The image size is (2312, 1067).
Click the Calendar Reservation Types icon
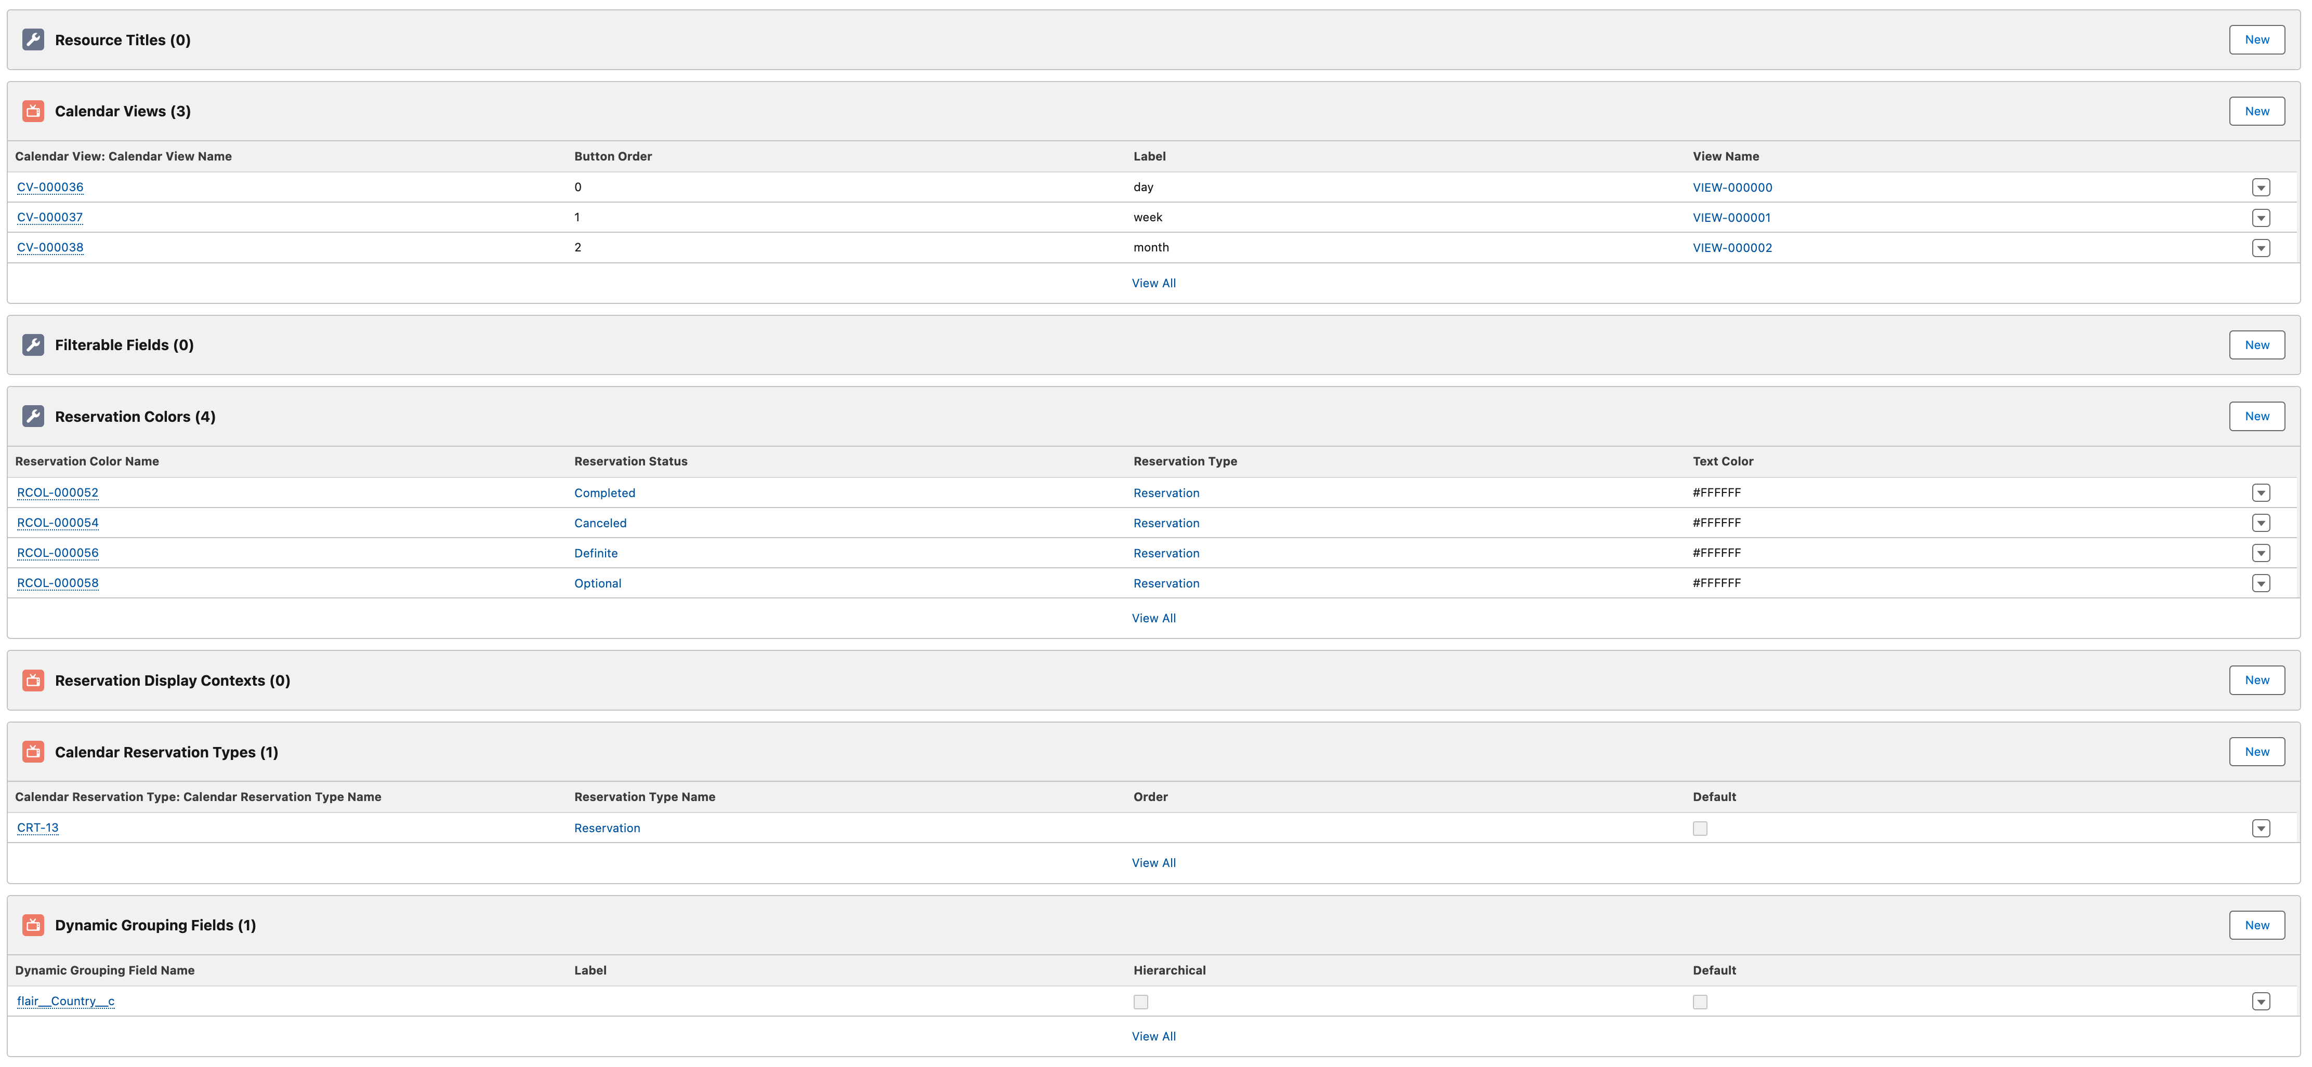pyautogui.click(x=33, y=752)
